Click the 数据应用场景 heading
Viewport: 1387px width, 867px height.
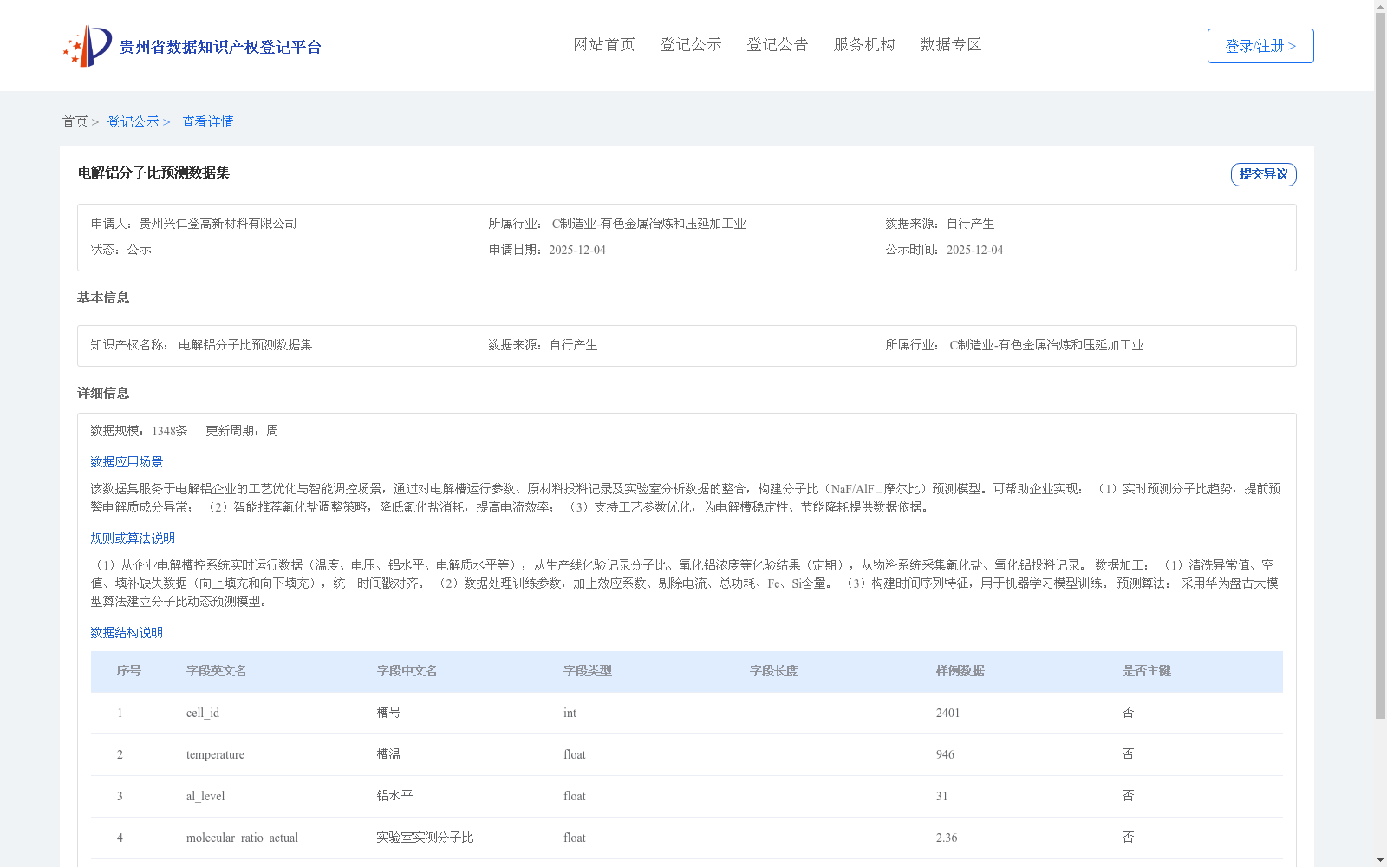[127, 462]
